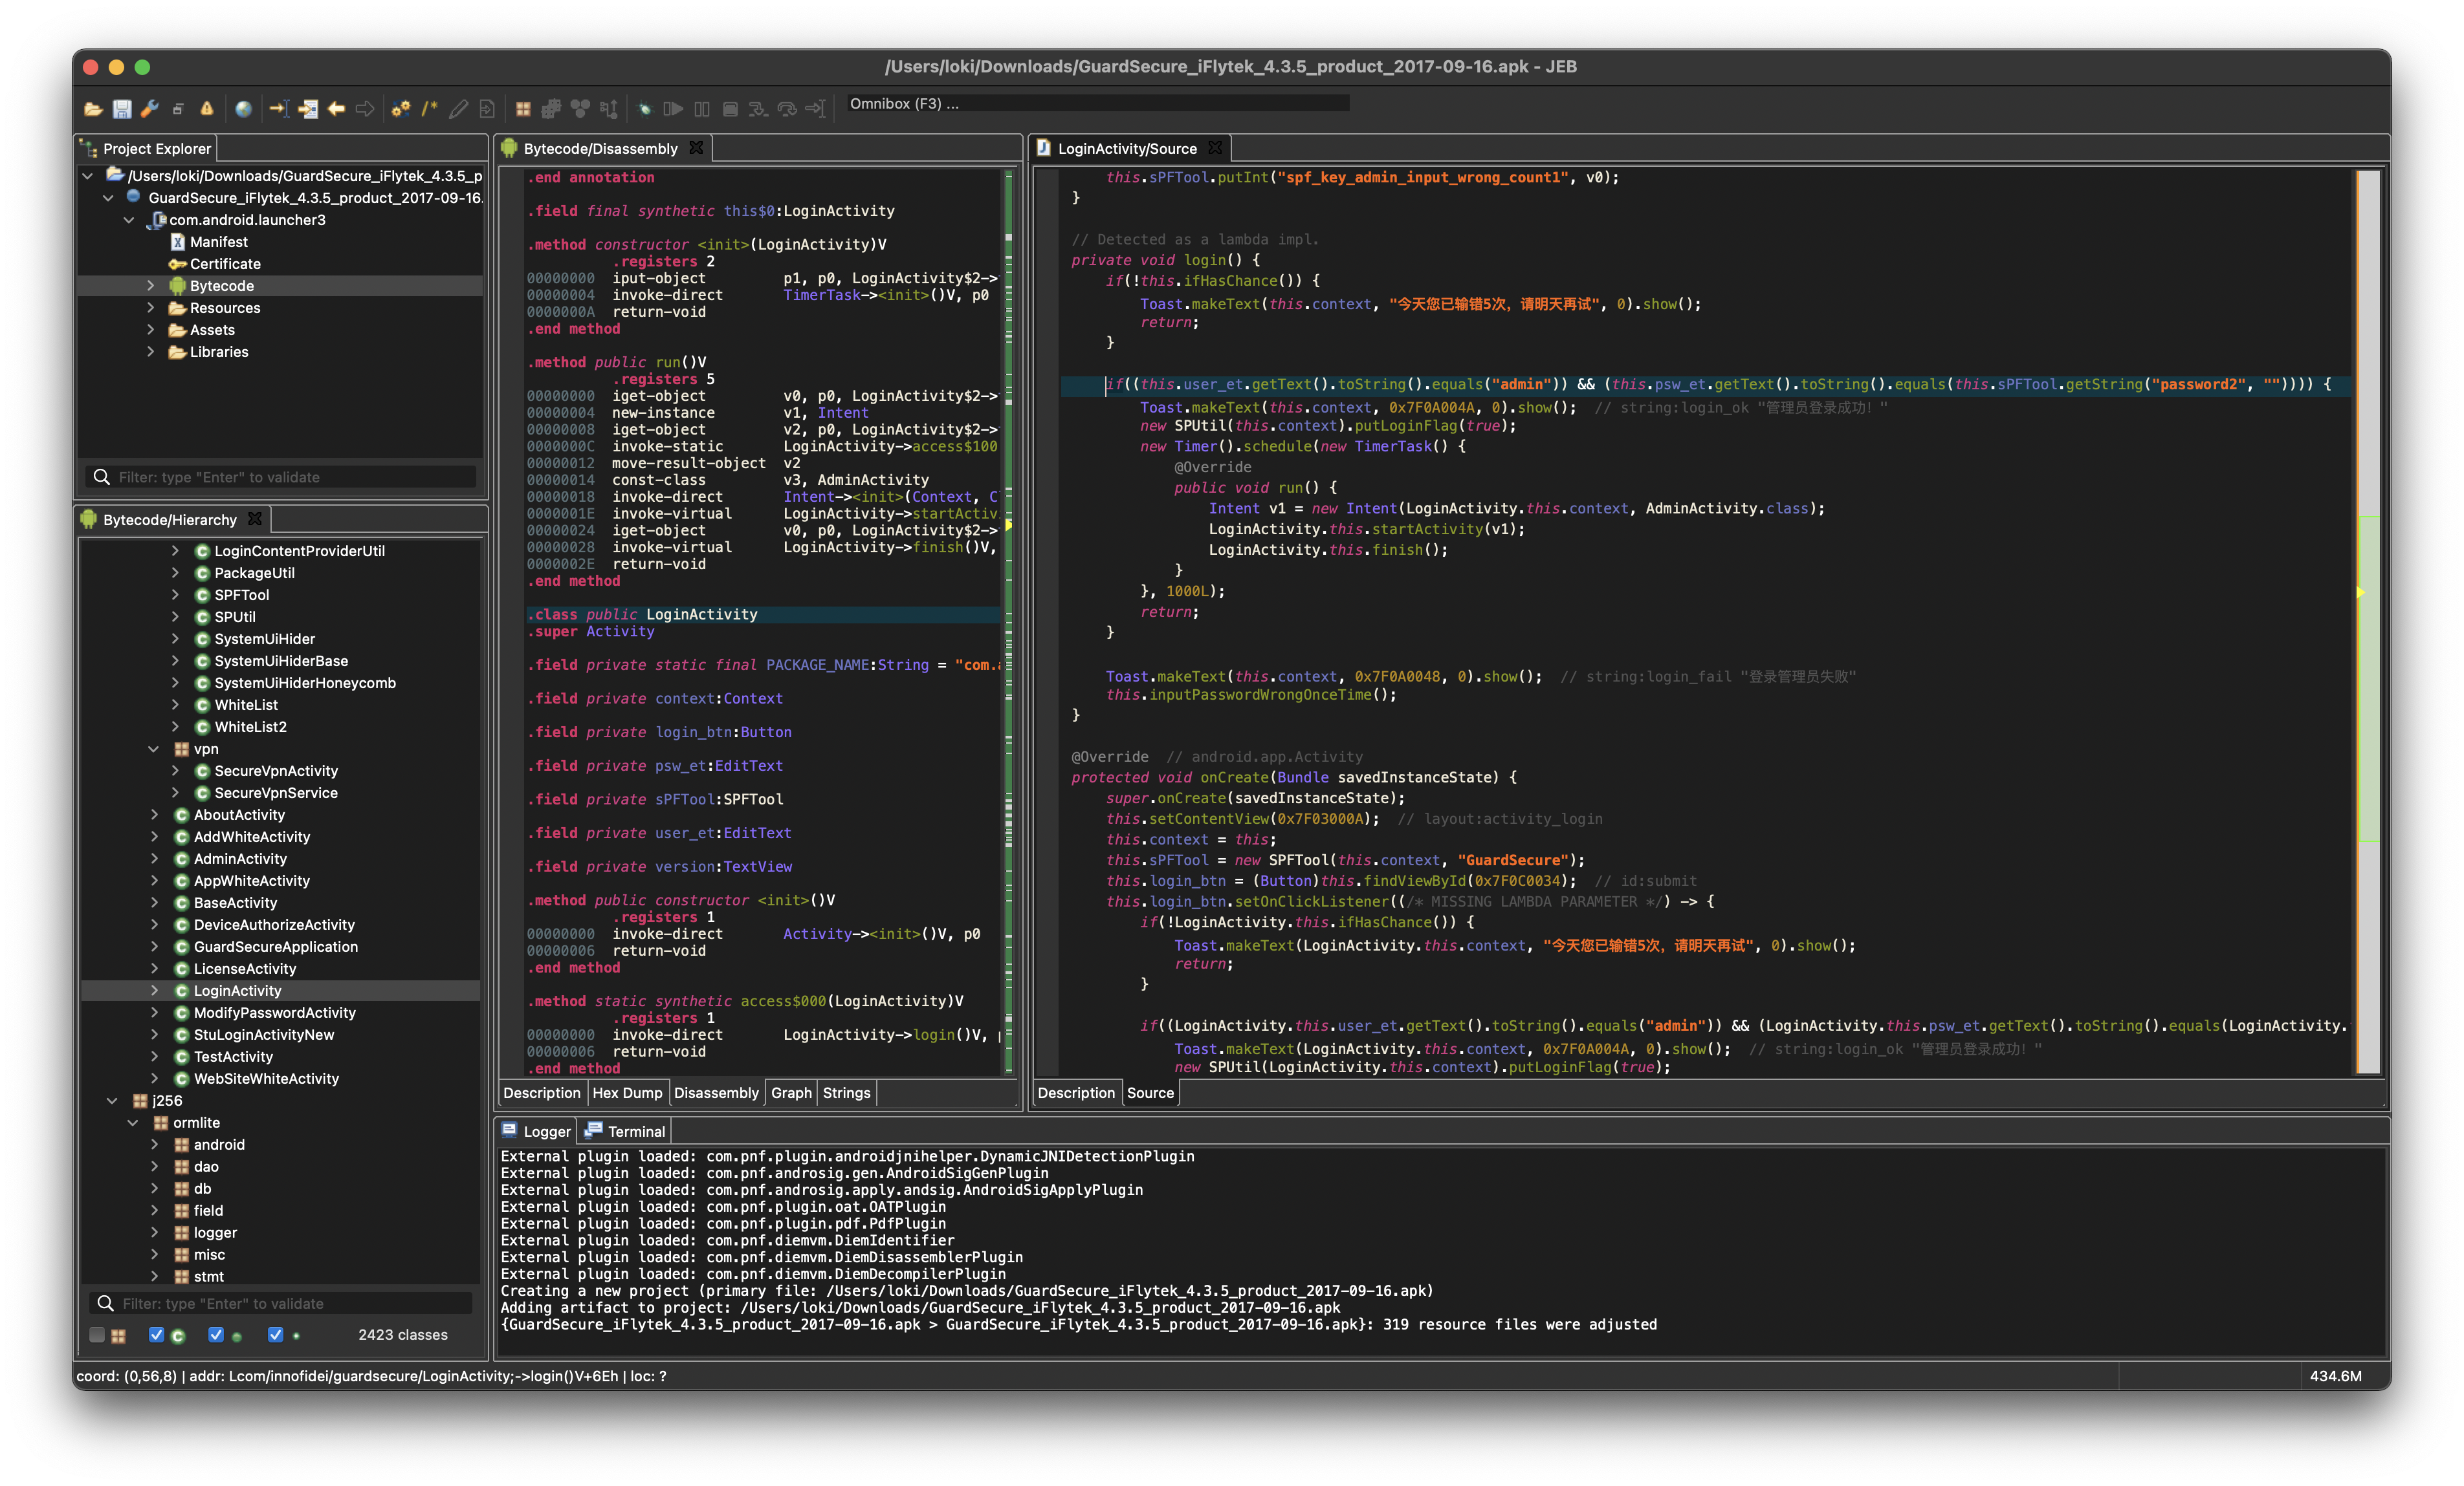The height and width of the screenshot is (1486, 2464).
Task: Click the three-circles cross-references icon
Action: point(580,109)
